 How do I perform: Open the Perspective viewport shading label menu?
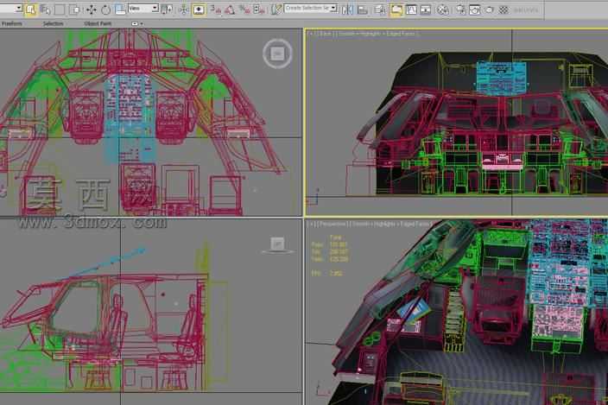tap(390, 224)
